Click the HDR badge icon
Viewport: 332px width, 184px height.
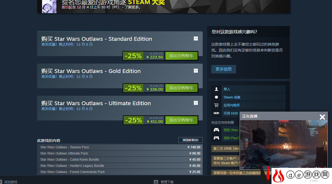(216, 113)
